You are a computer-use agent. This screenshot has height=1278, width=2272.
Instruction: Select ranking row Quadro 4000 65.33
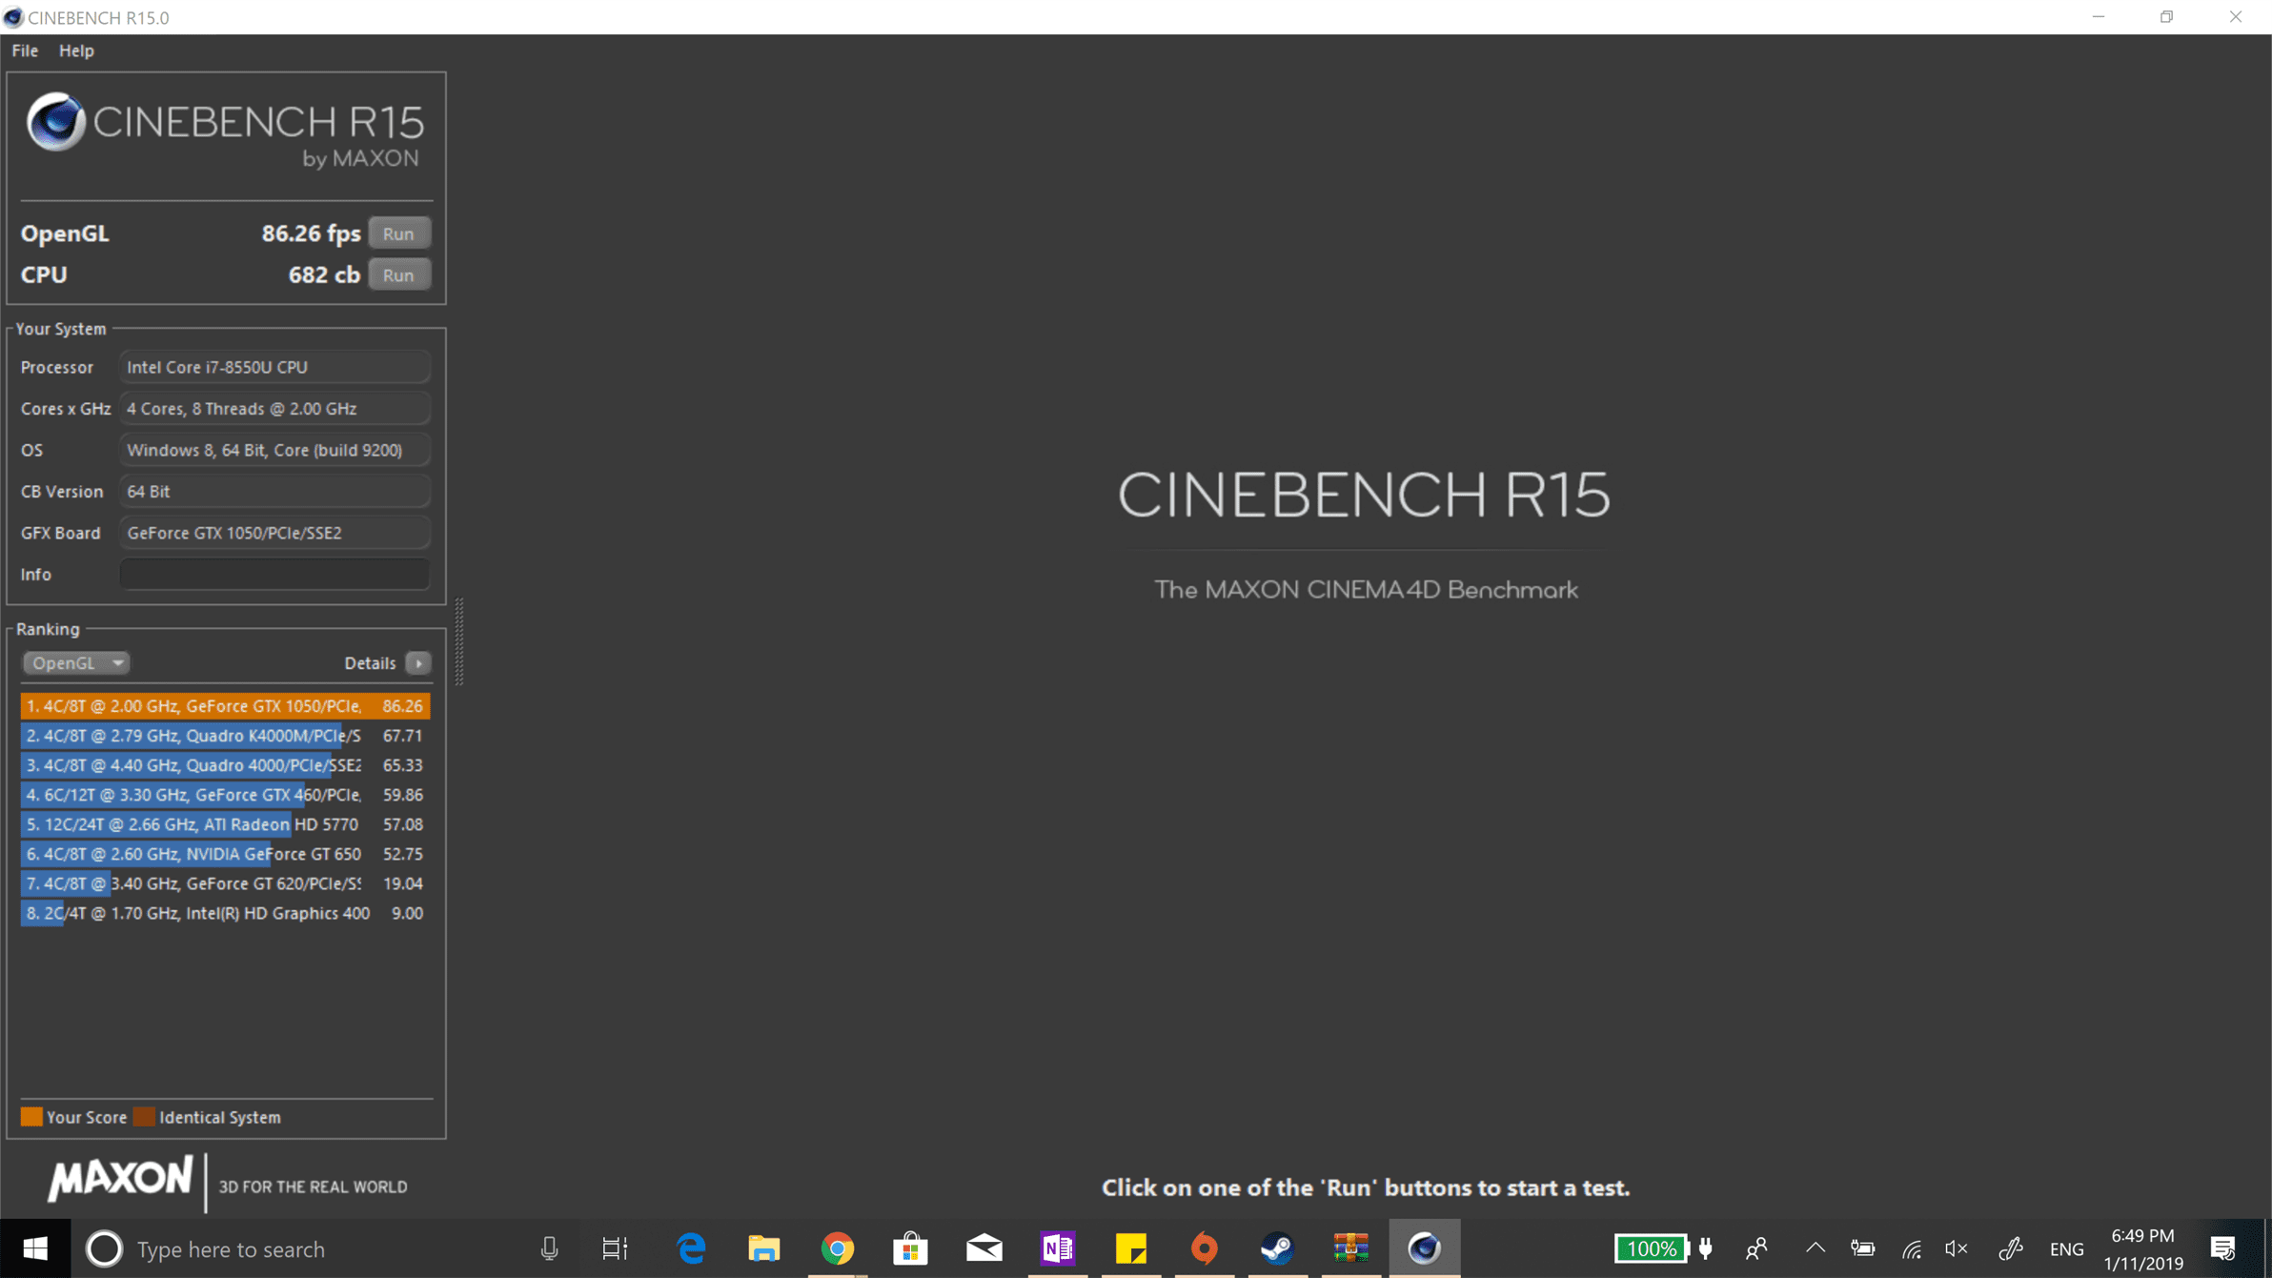coord(225,765)
